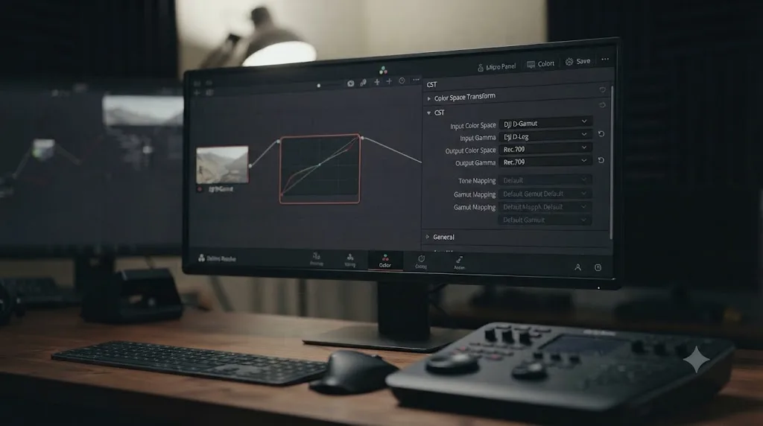Switch to the Color page tab
Viewport: 763px width, 426px height.
point(385,261)
